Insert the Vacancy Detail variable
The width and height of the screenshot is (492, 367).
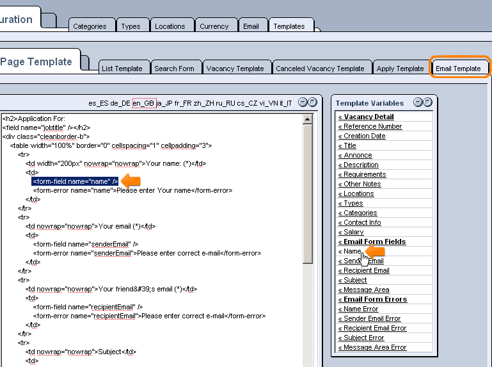tap(366, 117)
